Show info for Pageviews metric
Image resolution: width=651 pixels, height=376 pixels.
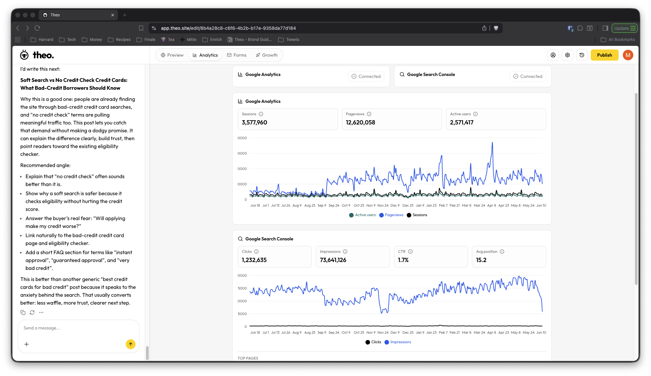coord(369,114)
